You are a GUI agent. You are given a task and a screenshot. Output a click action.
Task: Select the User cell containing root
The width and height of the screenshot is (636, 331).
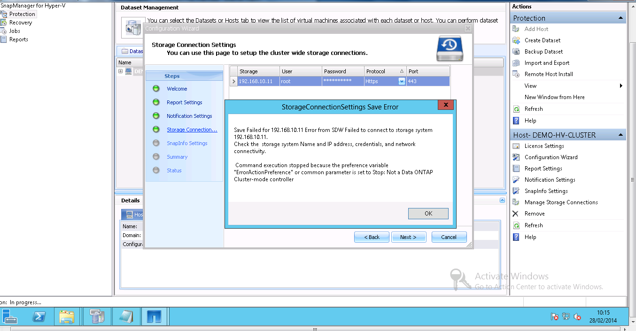coord(301,81)
